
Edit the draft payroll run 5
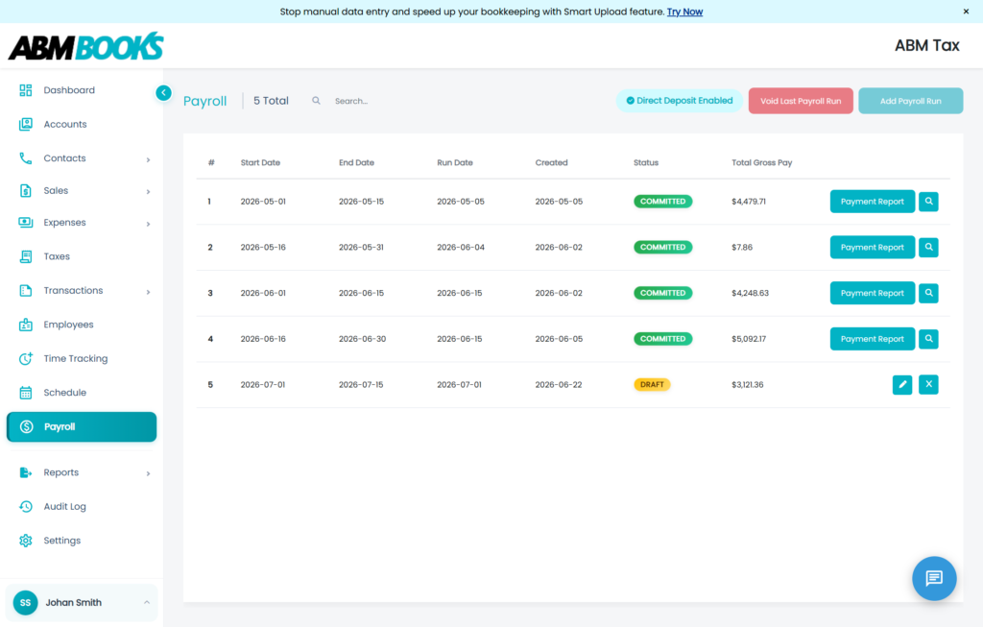point(902,384)
